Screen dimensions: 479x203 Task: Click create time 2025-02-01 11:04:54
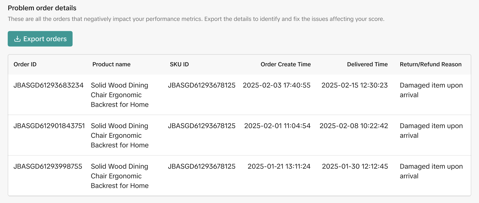coord(277,126)
